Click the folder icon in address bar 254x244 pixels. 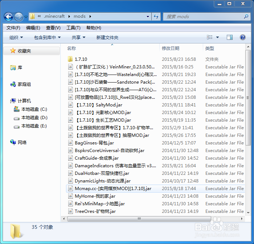[x=33, y=16]
